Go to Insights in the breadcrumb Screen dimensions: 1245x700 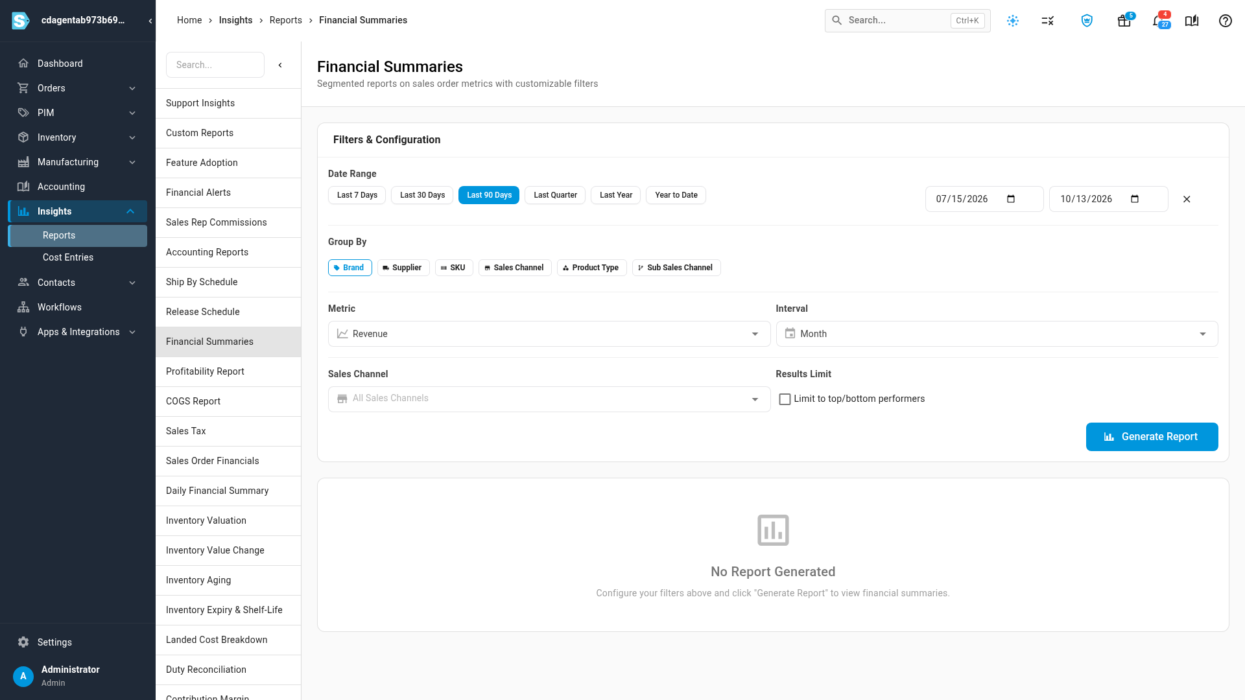click(x=235, y=20)
